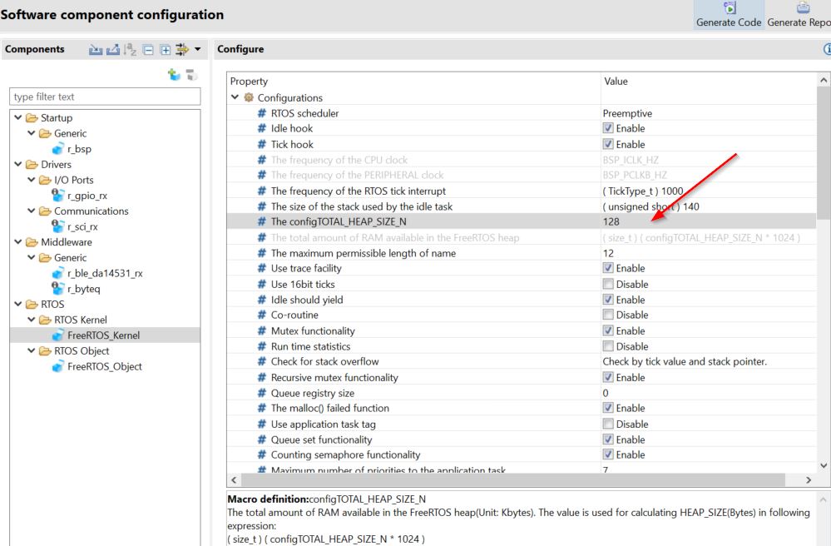The width and height of the screenshot is (831, 546).
Task: Toggle the Counting semaphore functionality checkbox
Action: (x=608, y=454)
